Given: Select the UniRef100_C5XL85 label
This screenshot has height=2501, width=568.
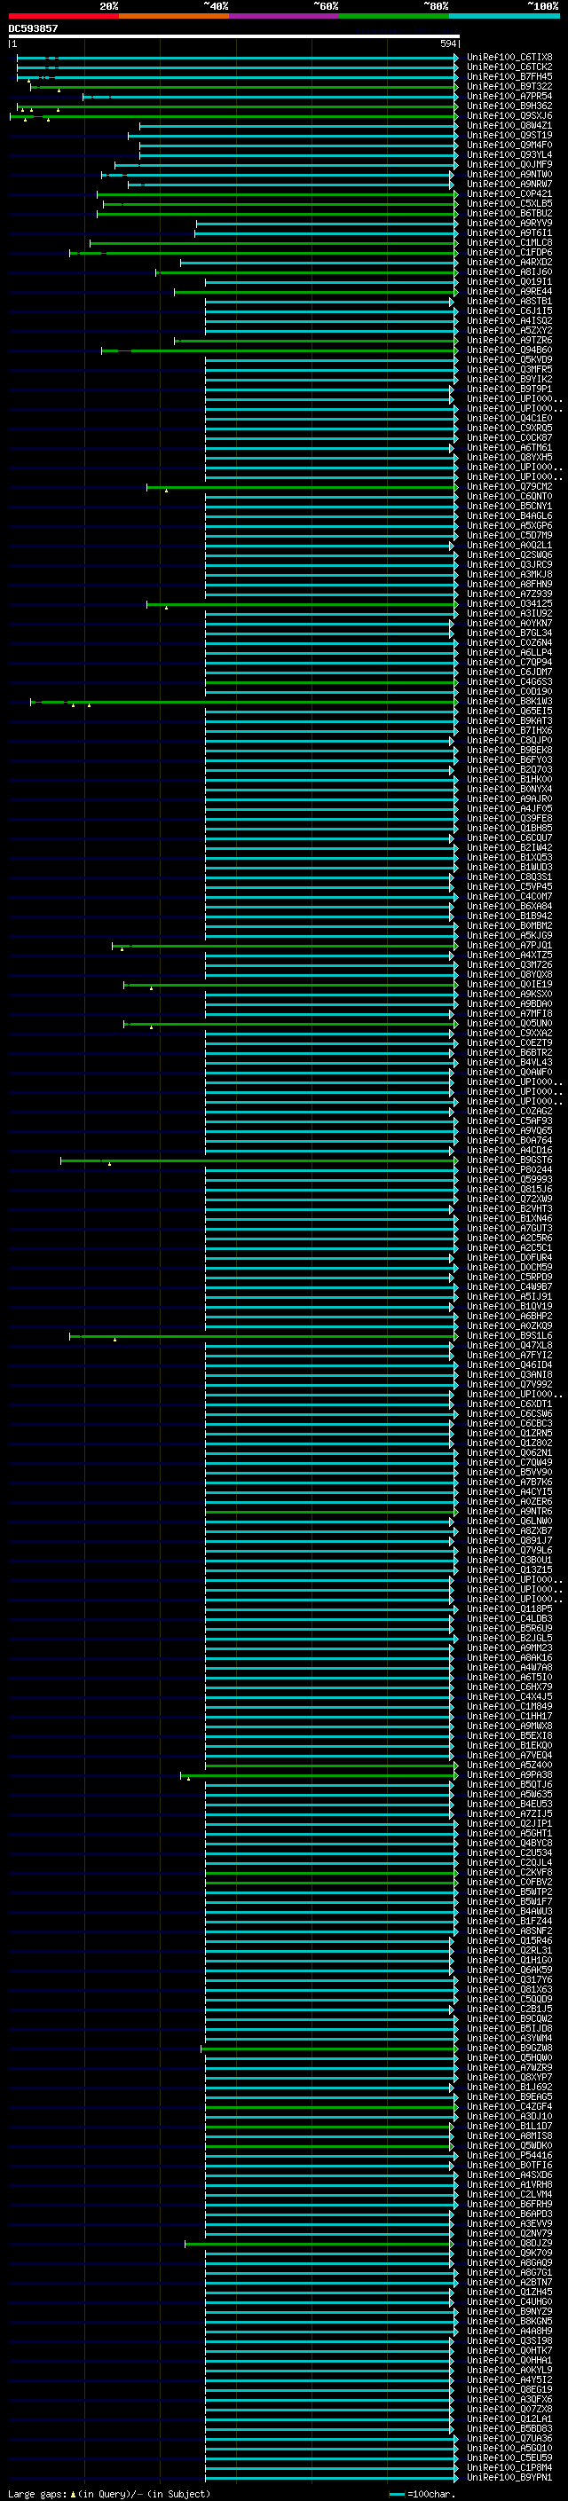Looking at the screenshot, I should 509,204.
